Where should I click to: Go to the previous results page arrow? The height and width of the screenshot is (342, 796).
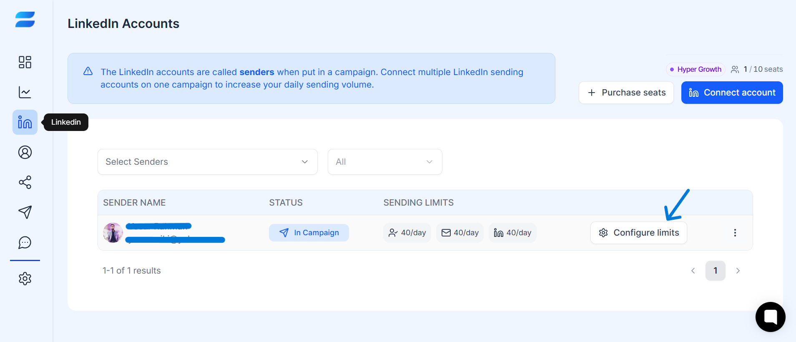click(693, 271)
